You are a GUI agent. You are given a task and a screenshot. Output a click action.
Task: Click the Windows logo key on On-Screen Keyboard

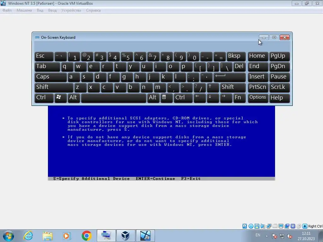(x=61, y=98)
